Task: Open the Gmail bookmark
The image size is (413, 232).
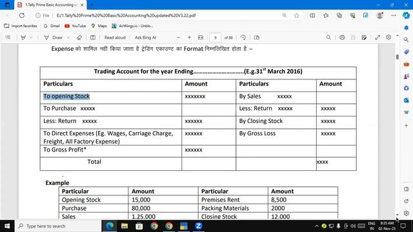Action: click(x=52, y=26)
